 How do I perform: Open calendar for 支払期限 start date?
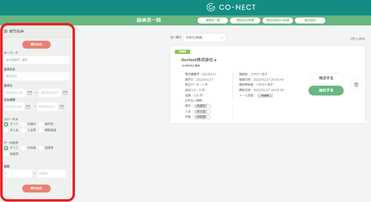click(x=28, y=107)
